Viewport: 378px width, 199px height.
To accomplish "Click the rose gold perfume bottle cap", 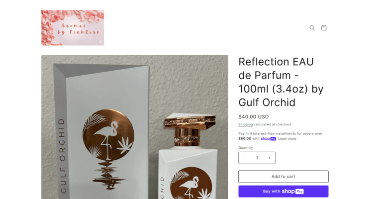I will click(x=189, y=129).
